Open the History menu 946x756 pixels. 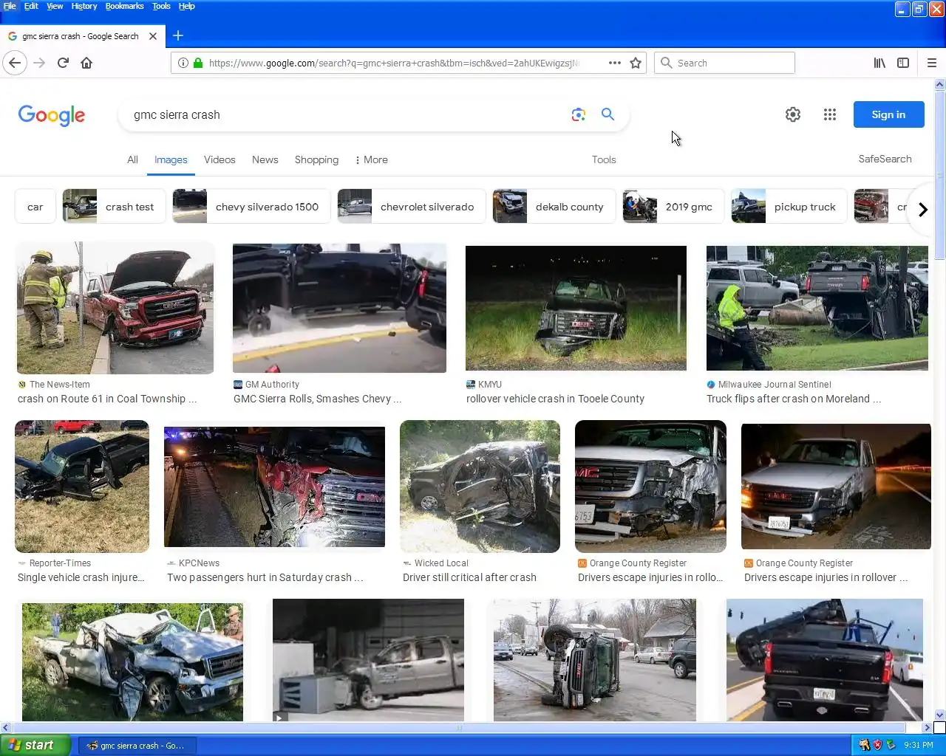[84, 6]
